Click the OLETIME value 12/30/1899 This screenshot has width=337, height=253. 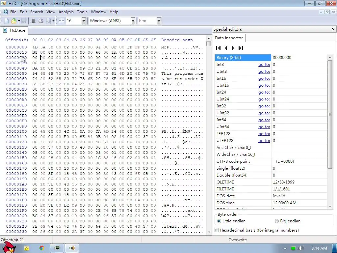[283, 182]
